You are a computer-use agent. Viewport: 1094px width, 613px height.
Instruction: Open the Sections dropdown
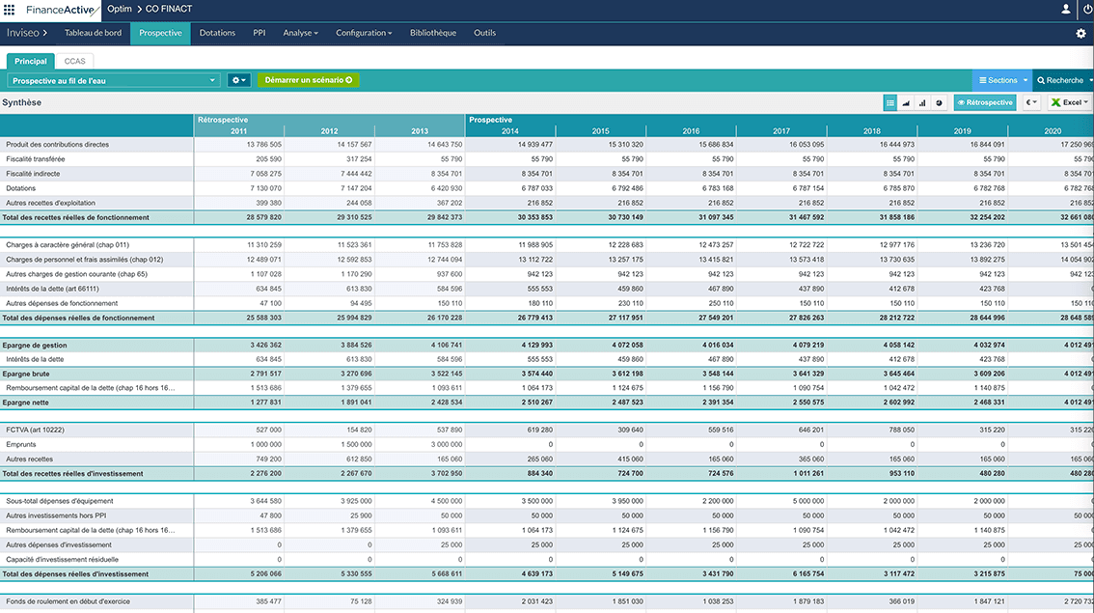tap(1001, 80)
